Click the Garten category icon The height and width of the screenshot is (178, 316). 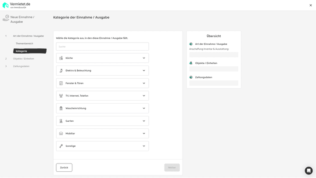[61, 121]
